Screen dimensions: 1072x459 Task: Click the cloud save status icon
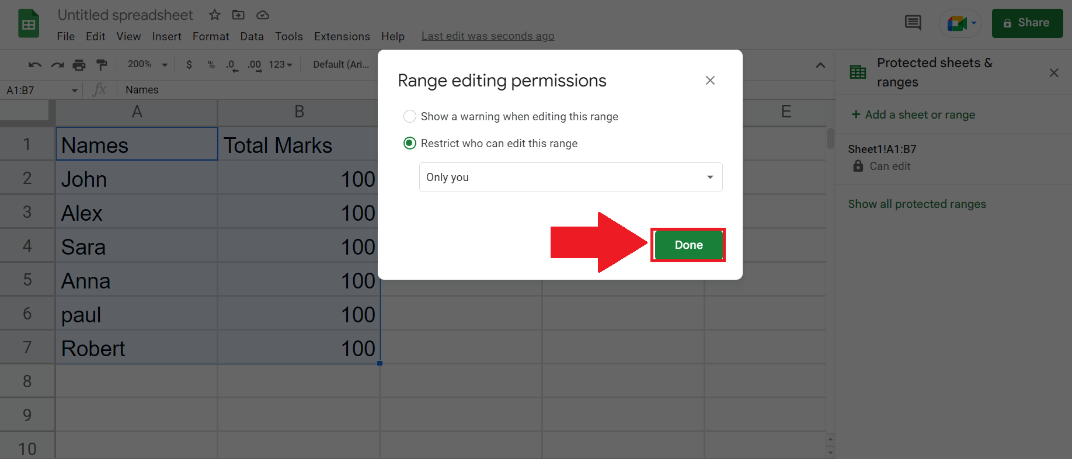[x=262, y=15]
